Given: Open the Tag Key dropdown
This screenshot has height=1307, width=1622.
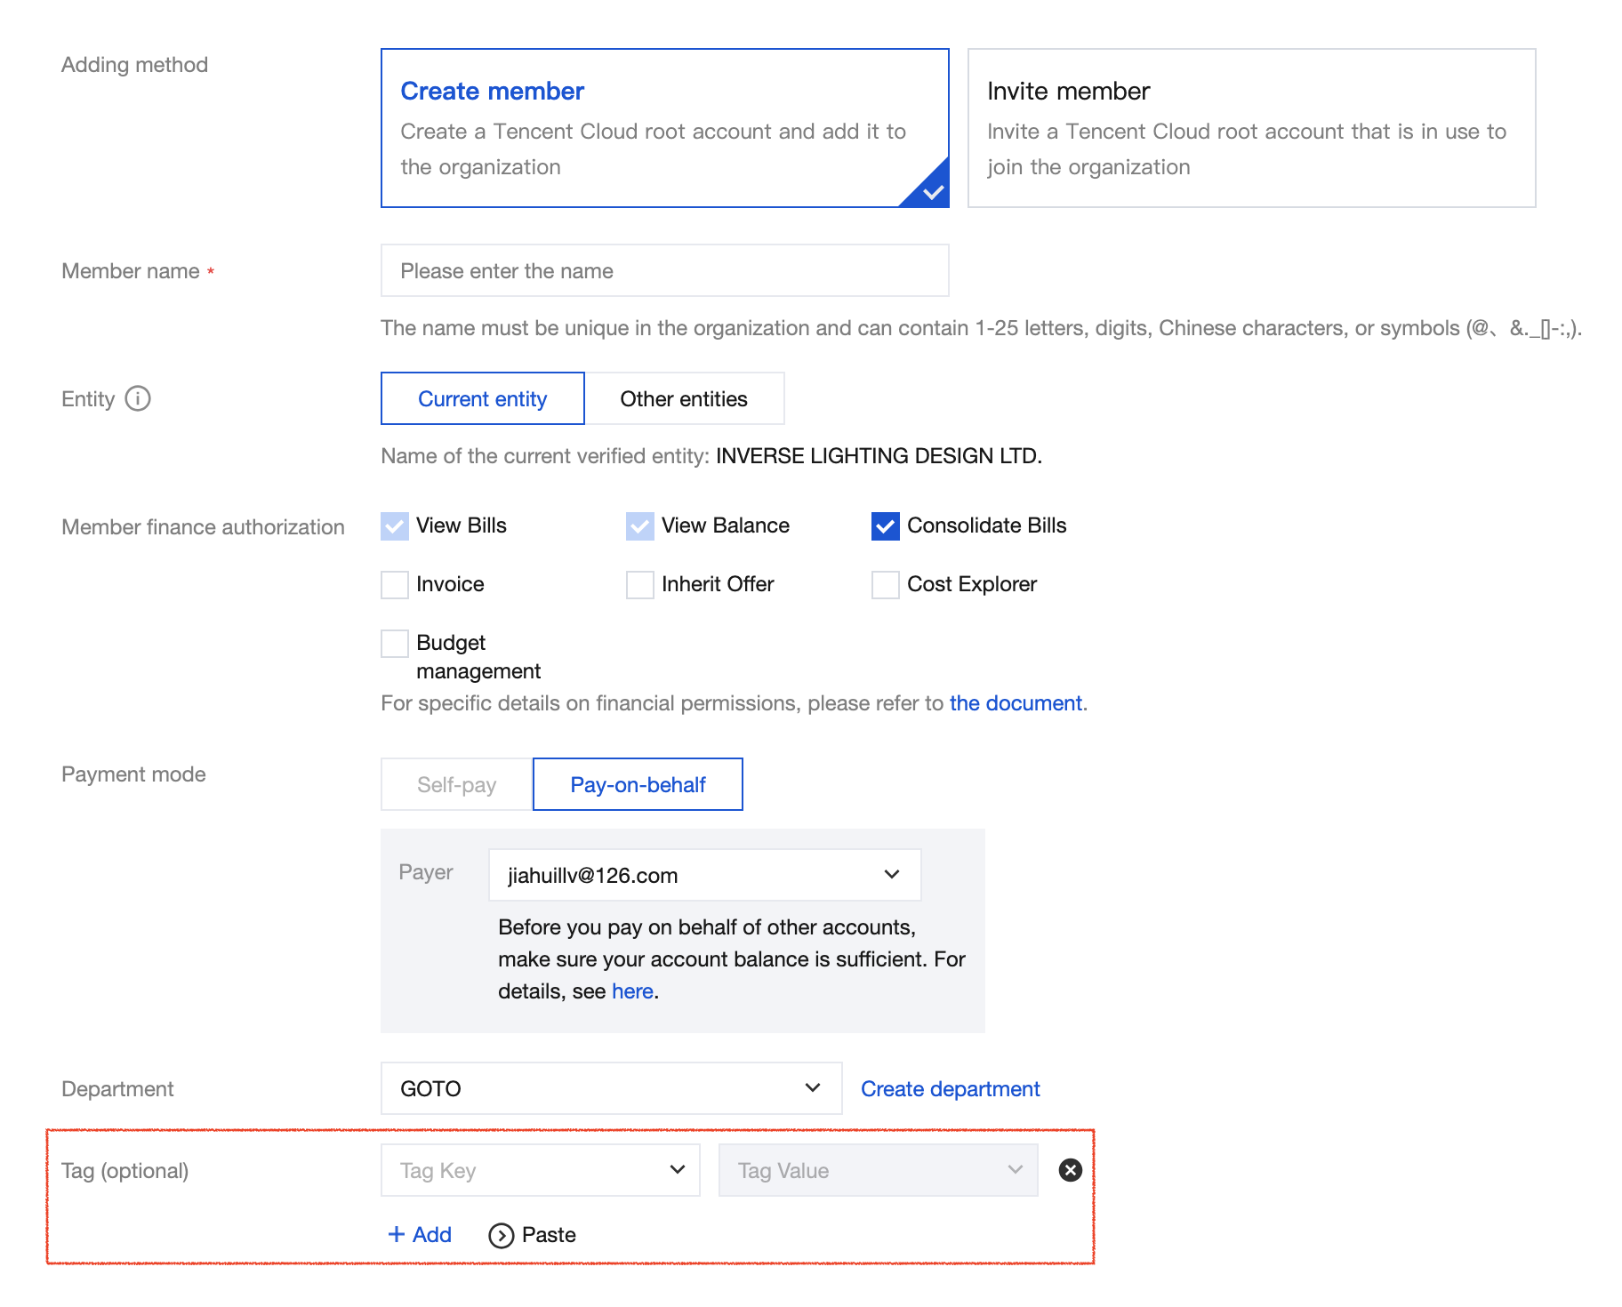Looking at the screenshot, I should [540, 1170].
